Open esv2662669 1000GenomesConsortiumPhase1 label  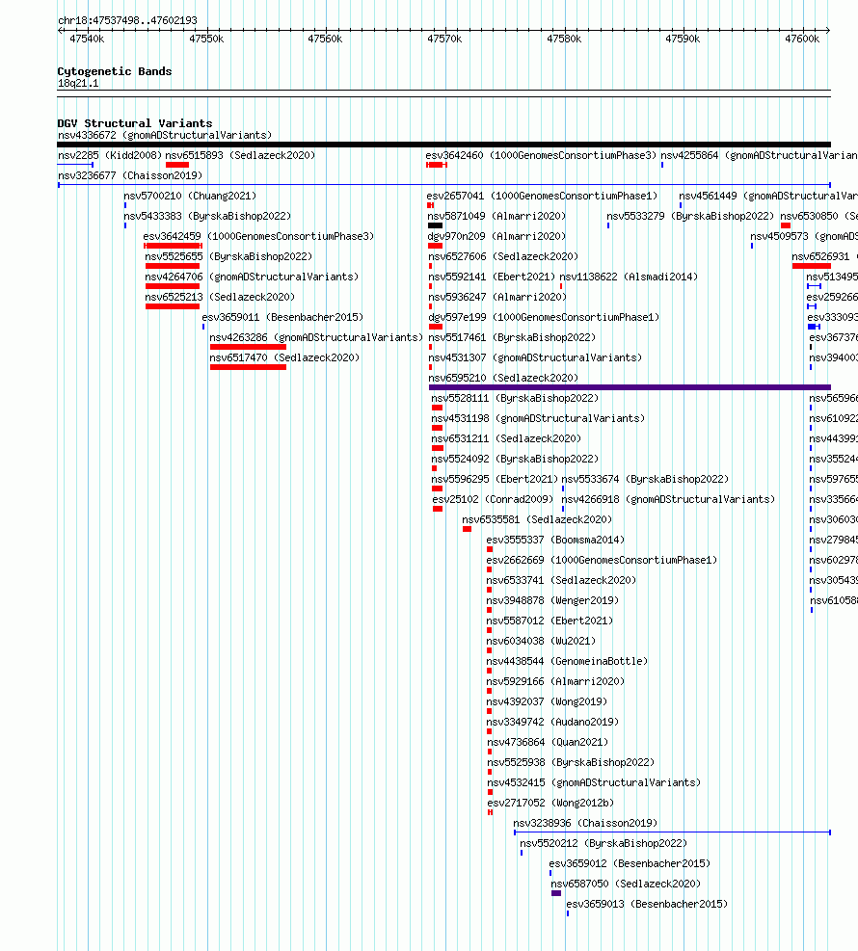602,560
